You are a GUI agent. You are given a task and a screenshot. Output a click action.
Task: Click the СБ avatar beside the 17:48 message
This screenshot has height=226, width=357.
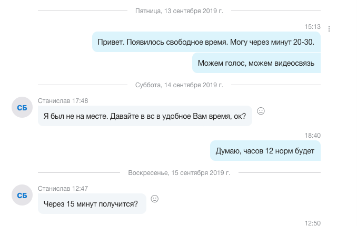pyautogui.click(x=22, y=108)
